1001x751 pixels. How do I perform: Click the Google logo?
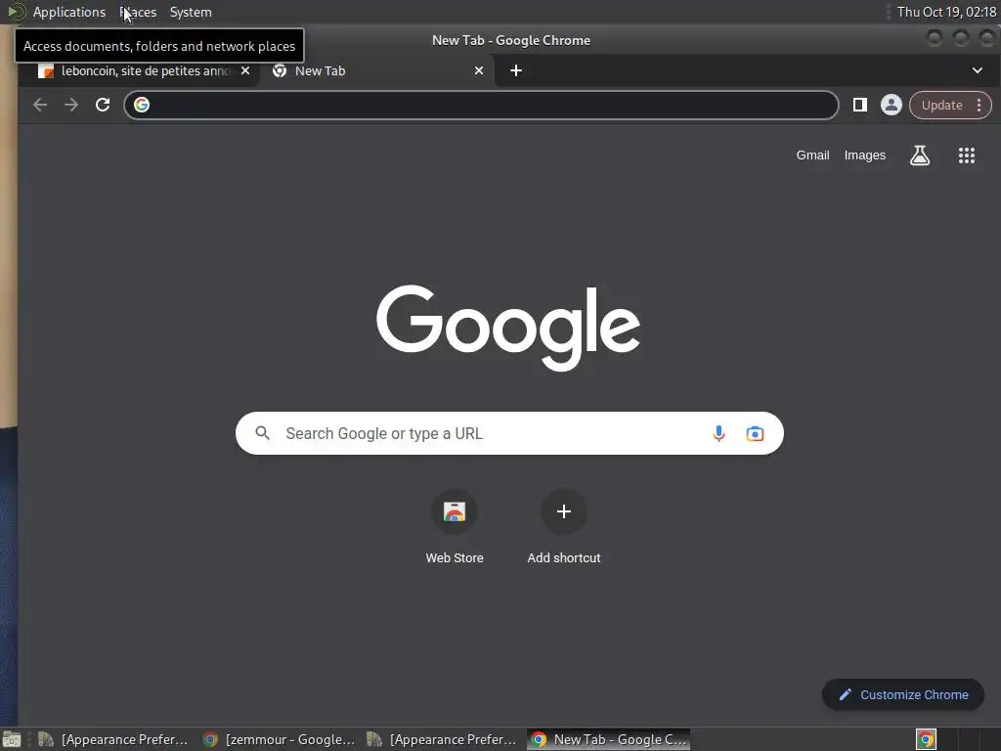click(x=508, y=328)
